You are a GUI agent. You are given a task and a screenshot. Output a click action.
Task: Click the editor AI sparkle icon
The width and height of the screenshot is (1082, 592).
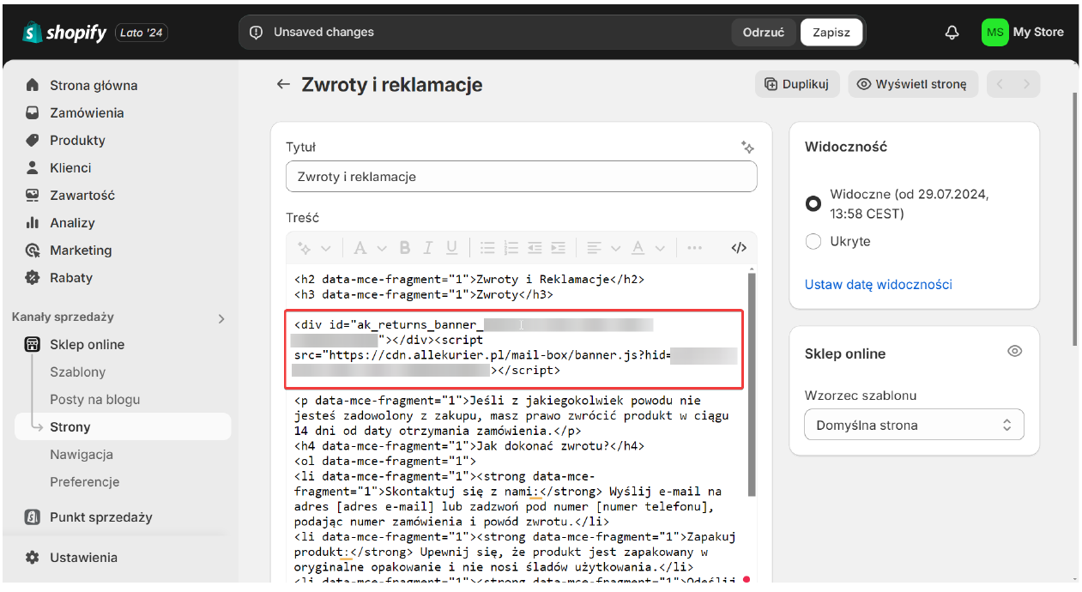(x=305, y=248)
